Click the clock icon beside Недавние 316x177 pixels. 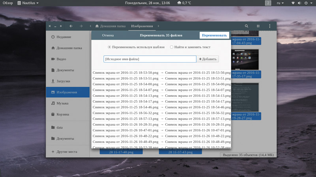[53, 37]
